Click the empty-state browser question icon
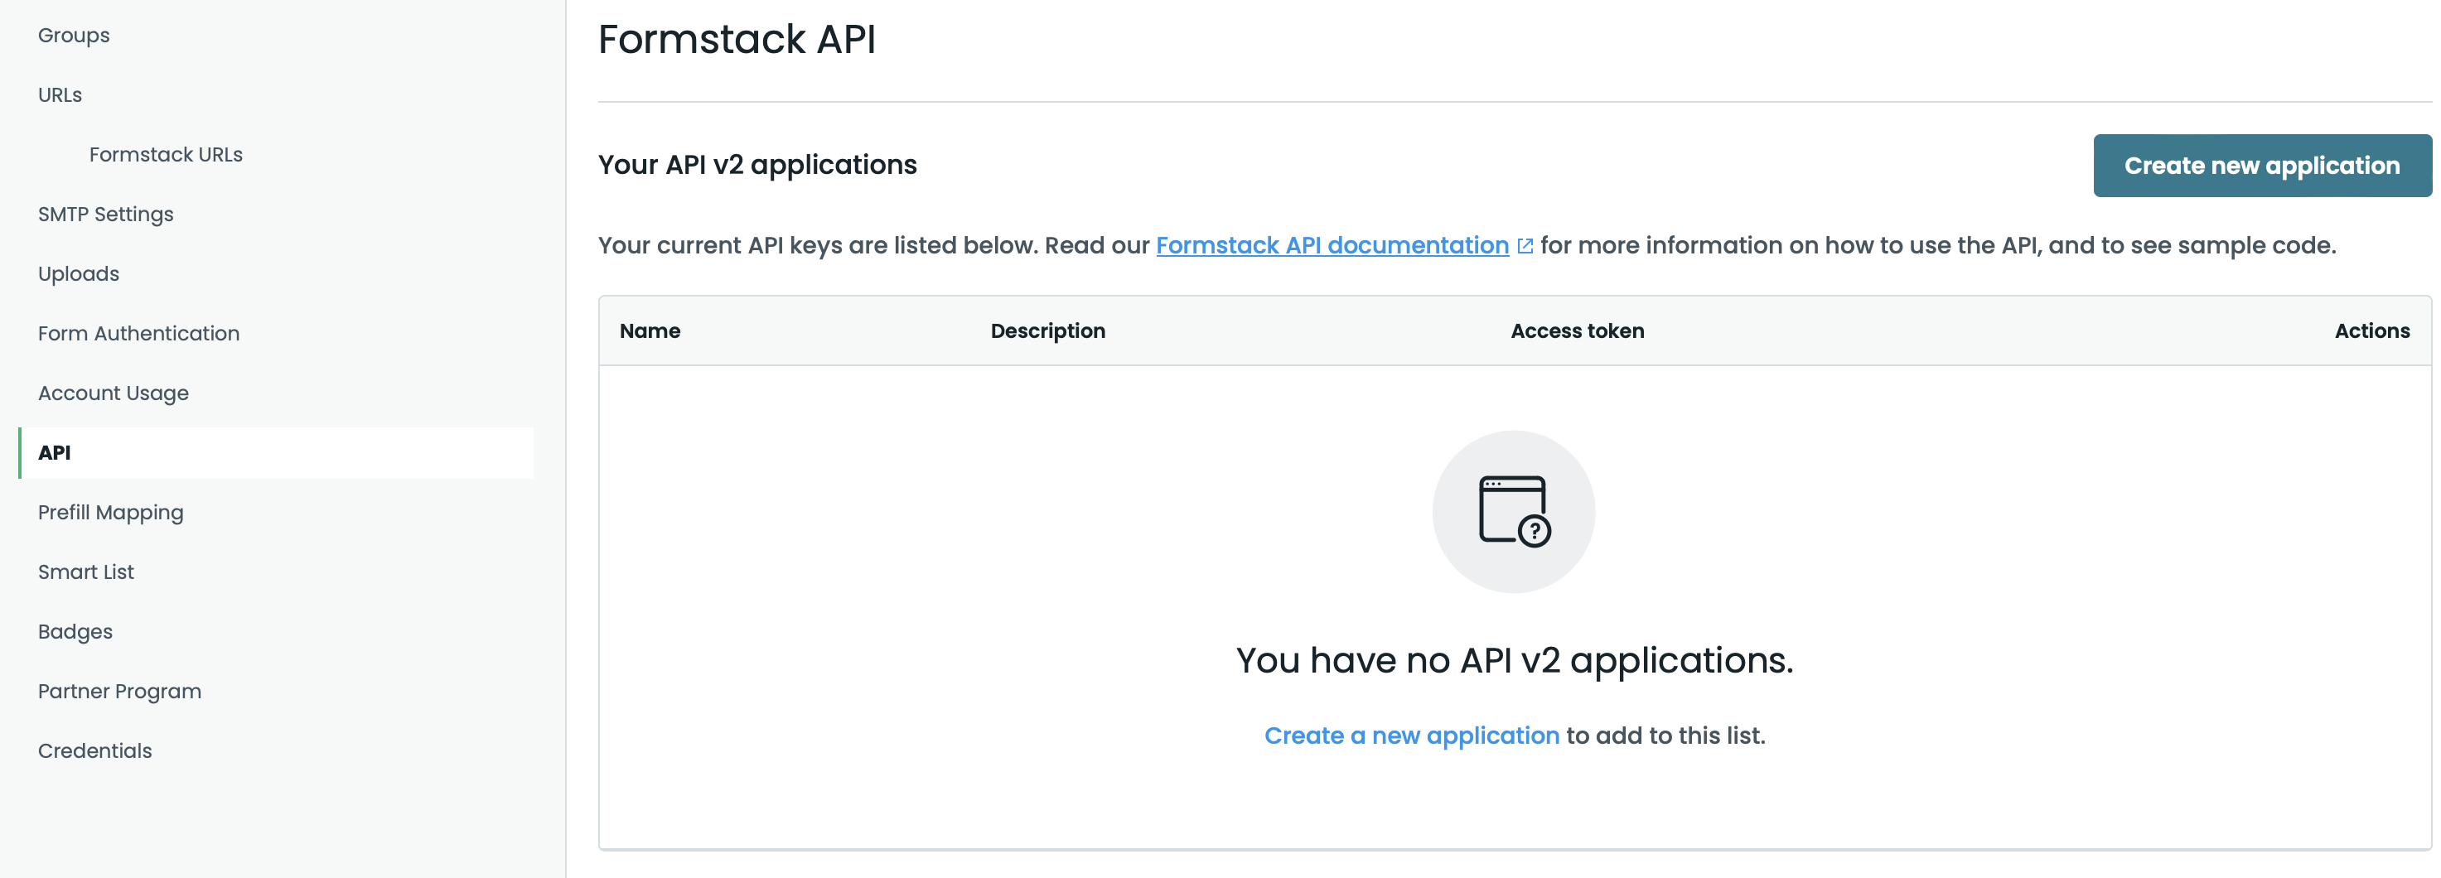 point(1513,509)
